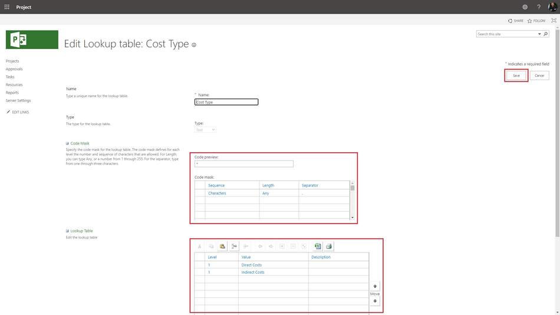Collapse the Lookup Table section

click(x=67, y=231)
